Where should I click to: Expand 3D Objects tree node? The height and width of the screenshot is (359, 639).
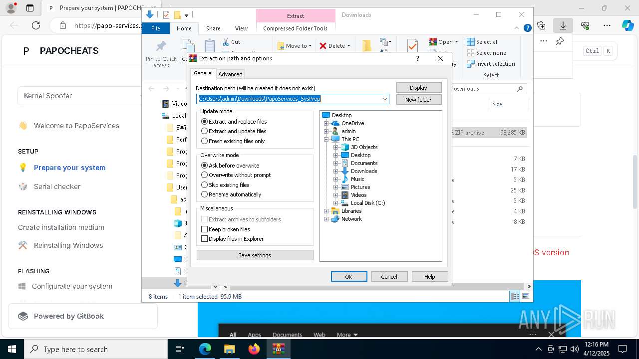pyautogui.click(x=336, y=147)
